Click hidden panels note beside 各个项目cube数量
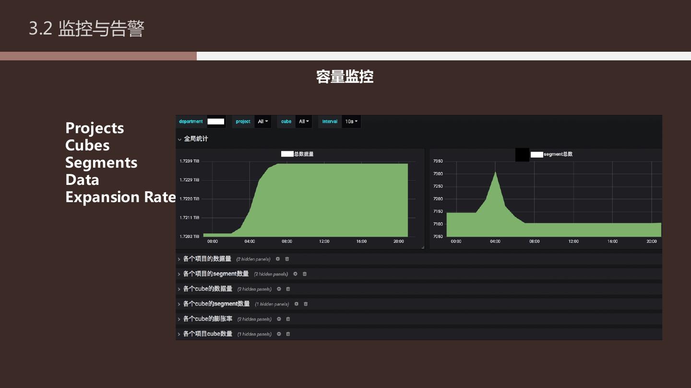 coord(254,334)
